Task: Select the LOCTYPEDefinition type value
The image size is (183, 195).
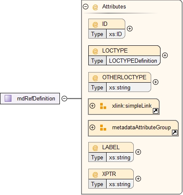Action: tap(133, 61)
